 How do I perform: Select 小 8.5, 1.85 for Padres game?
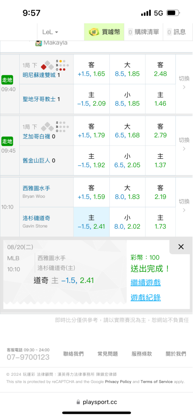pyautogui.click(x=127, y=99)
